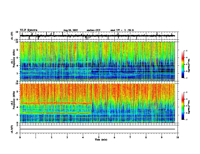
Task: Click the "5" tick on ch.3(V) axis
Action: (18, 125)
